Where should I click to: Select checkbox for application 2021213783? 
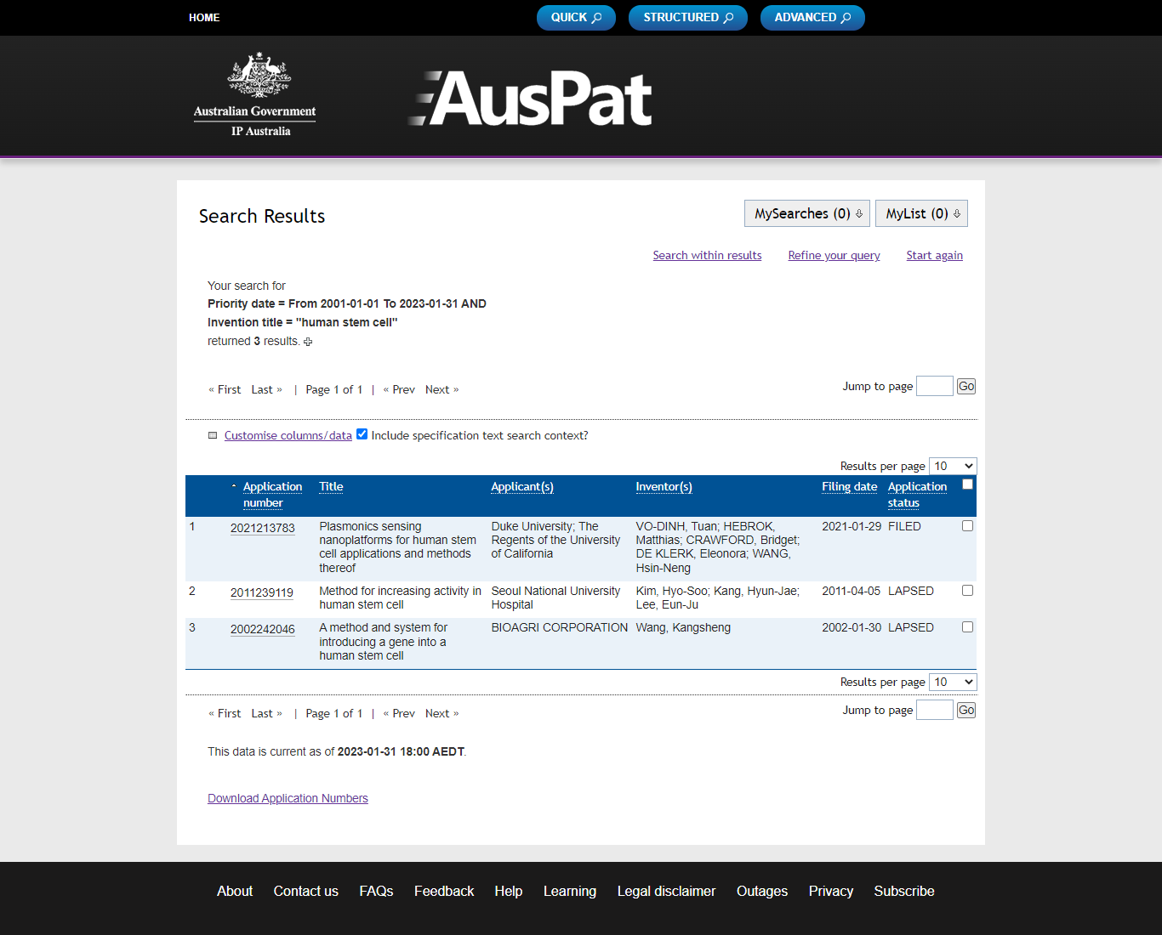click(x=967, y=526)
